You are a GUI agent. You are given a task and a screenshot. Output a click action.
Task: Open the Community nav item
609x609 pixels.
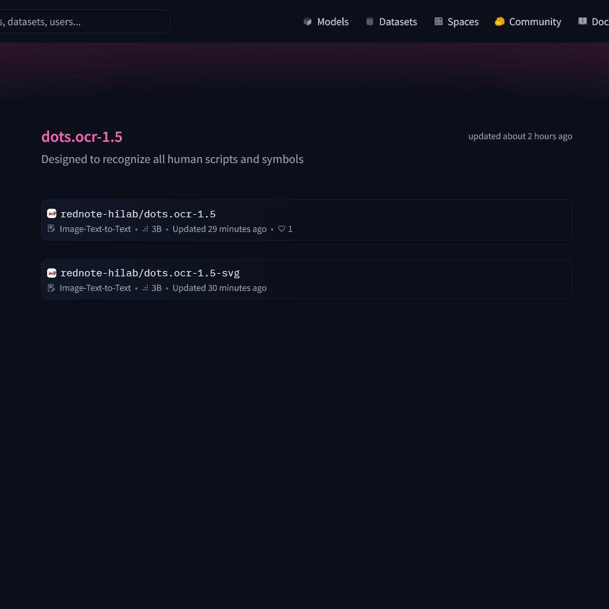(528, 22)
